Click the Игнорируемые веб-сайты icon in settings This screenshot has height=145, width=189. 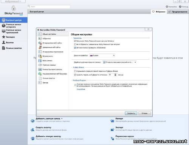click(x=40, y=43)
